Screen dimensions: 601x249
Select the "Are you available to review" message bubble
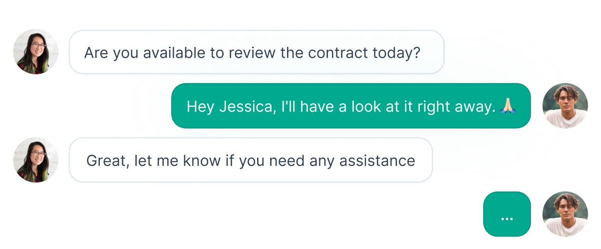coord(257,52)
